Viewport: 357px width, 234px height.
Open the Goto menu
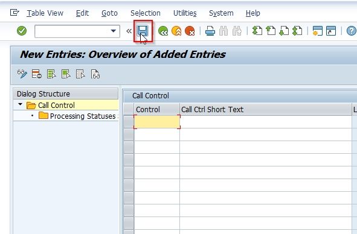pos(109,13)
